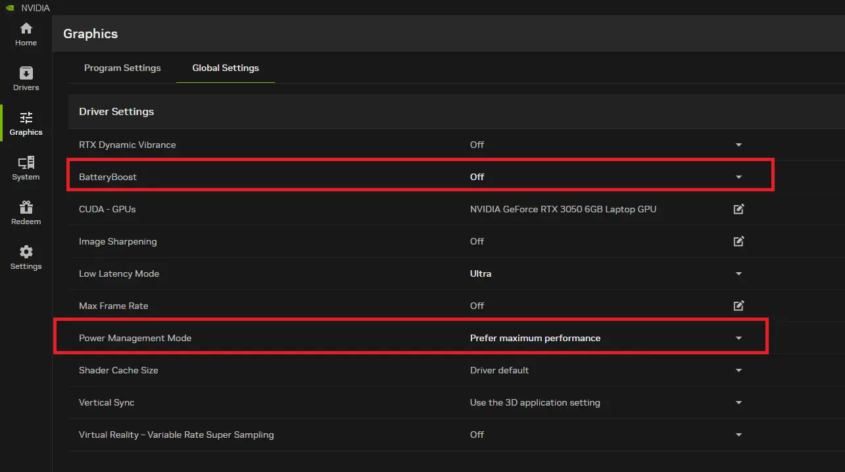Click the NVIDIA GeForce RTX 3050 GPU value
The width and height of the screenshot is (845, 472).
pyautogui.click(x=563, y=209)
